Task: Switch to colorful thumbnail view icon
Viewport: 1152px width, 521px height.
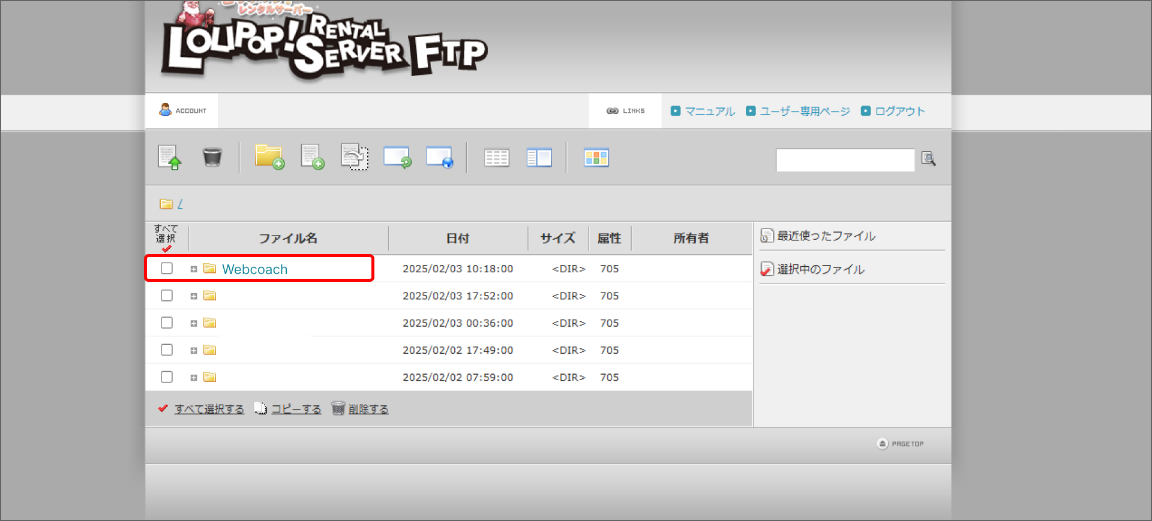Action: click(596, 158)
